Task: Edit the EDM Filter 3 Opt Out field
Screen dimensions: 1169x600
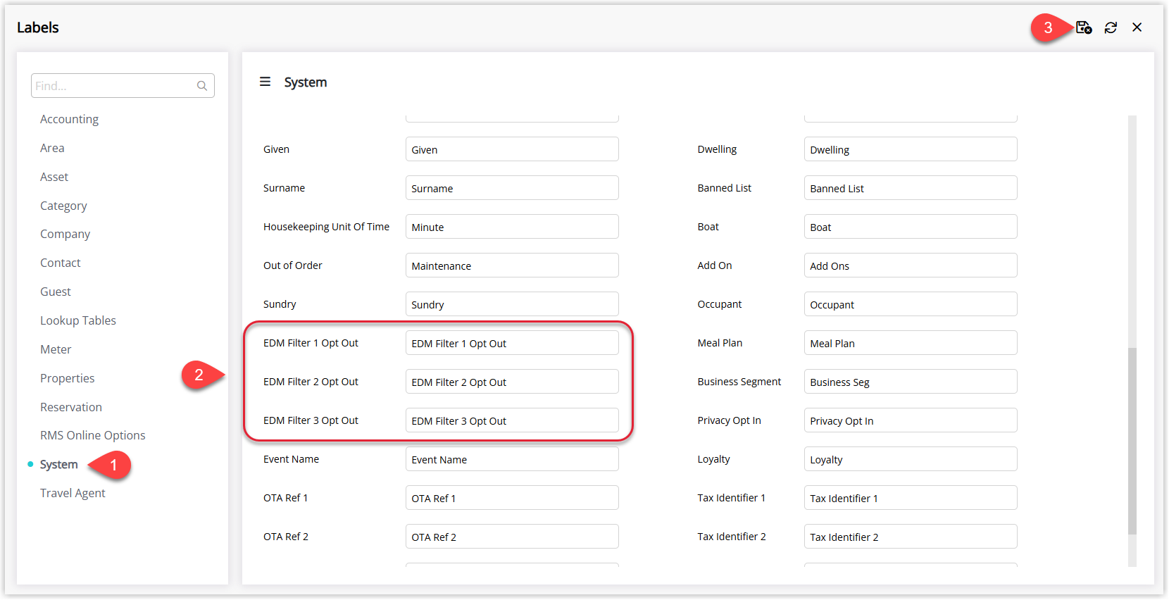Action: point(512,420)
